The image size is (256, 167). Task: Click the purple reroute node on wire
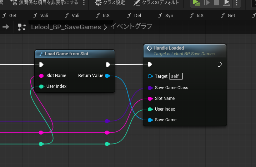click(107, 121)
